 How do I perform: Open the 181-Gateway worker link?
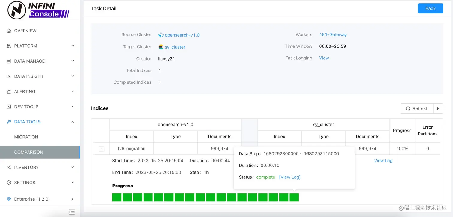tap(333, 34)
